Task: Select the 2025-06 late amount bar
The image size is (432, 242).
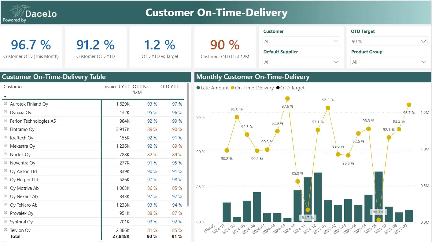Action: [x=378, y=197]
